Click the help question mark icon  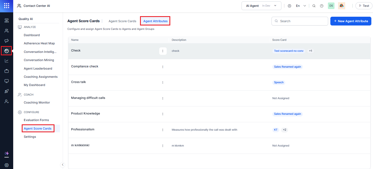point(322,6)
